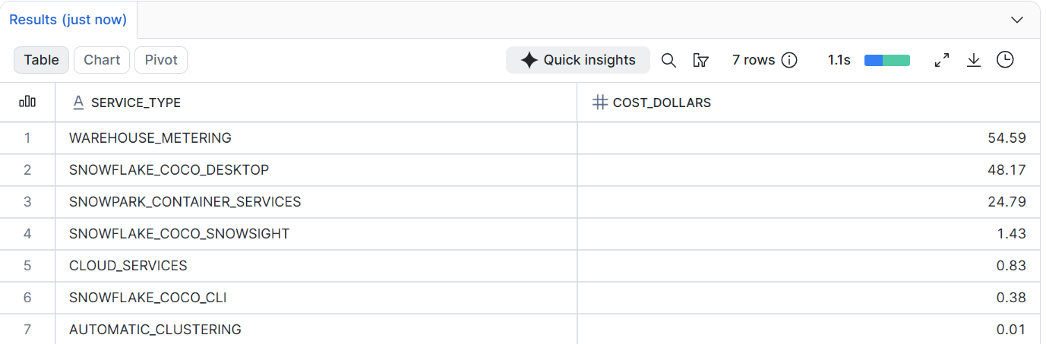
Task: Open the Results (just now) tab
Action: (x=68, y=20)
